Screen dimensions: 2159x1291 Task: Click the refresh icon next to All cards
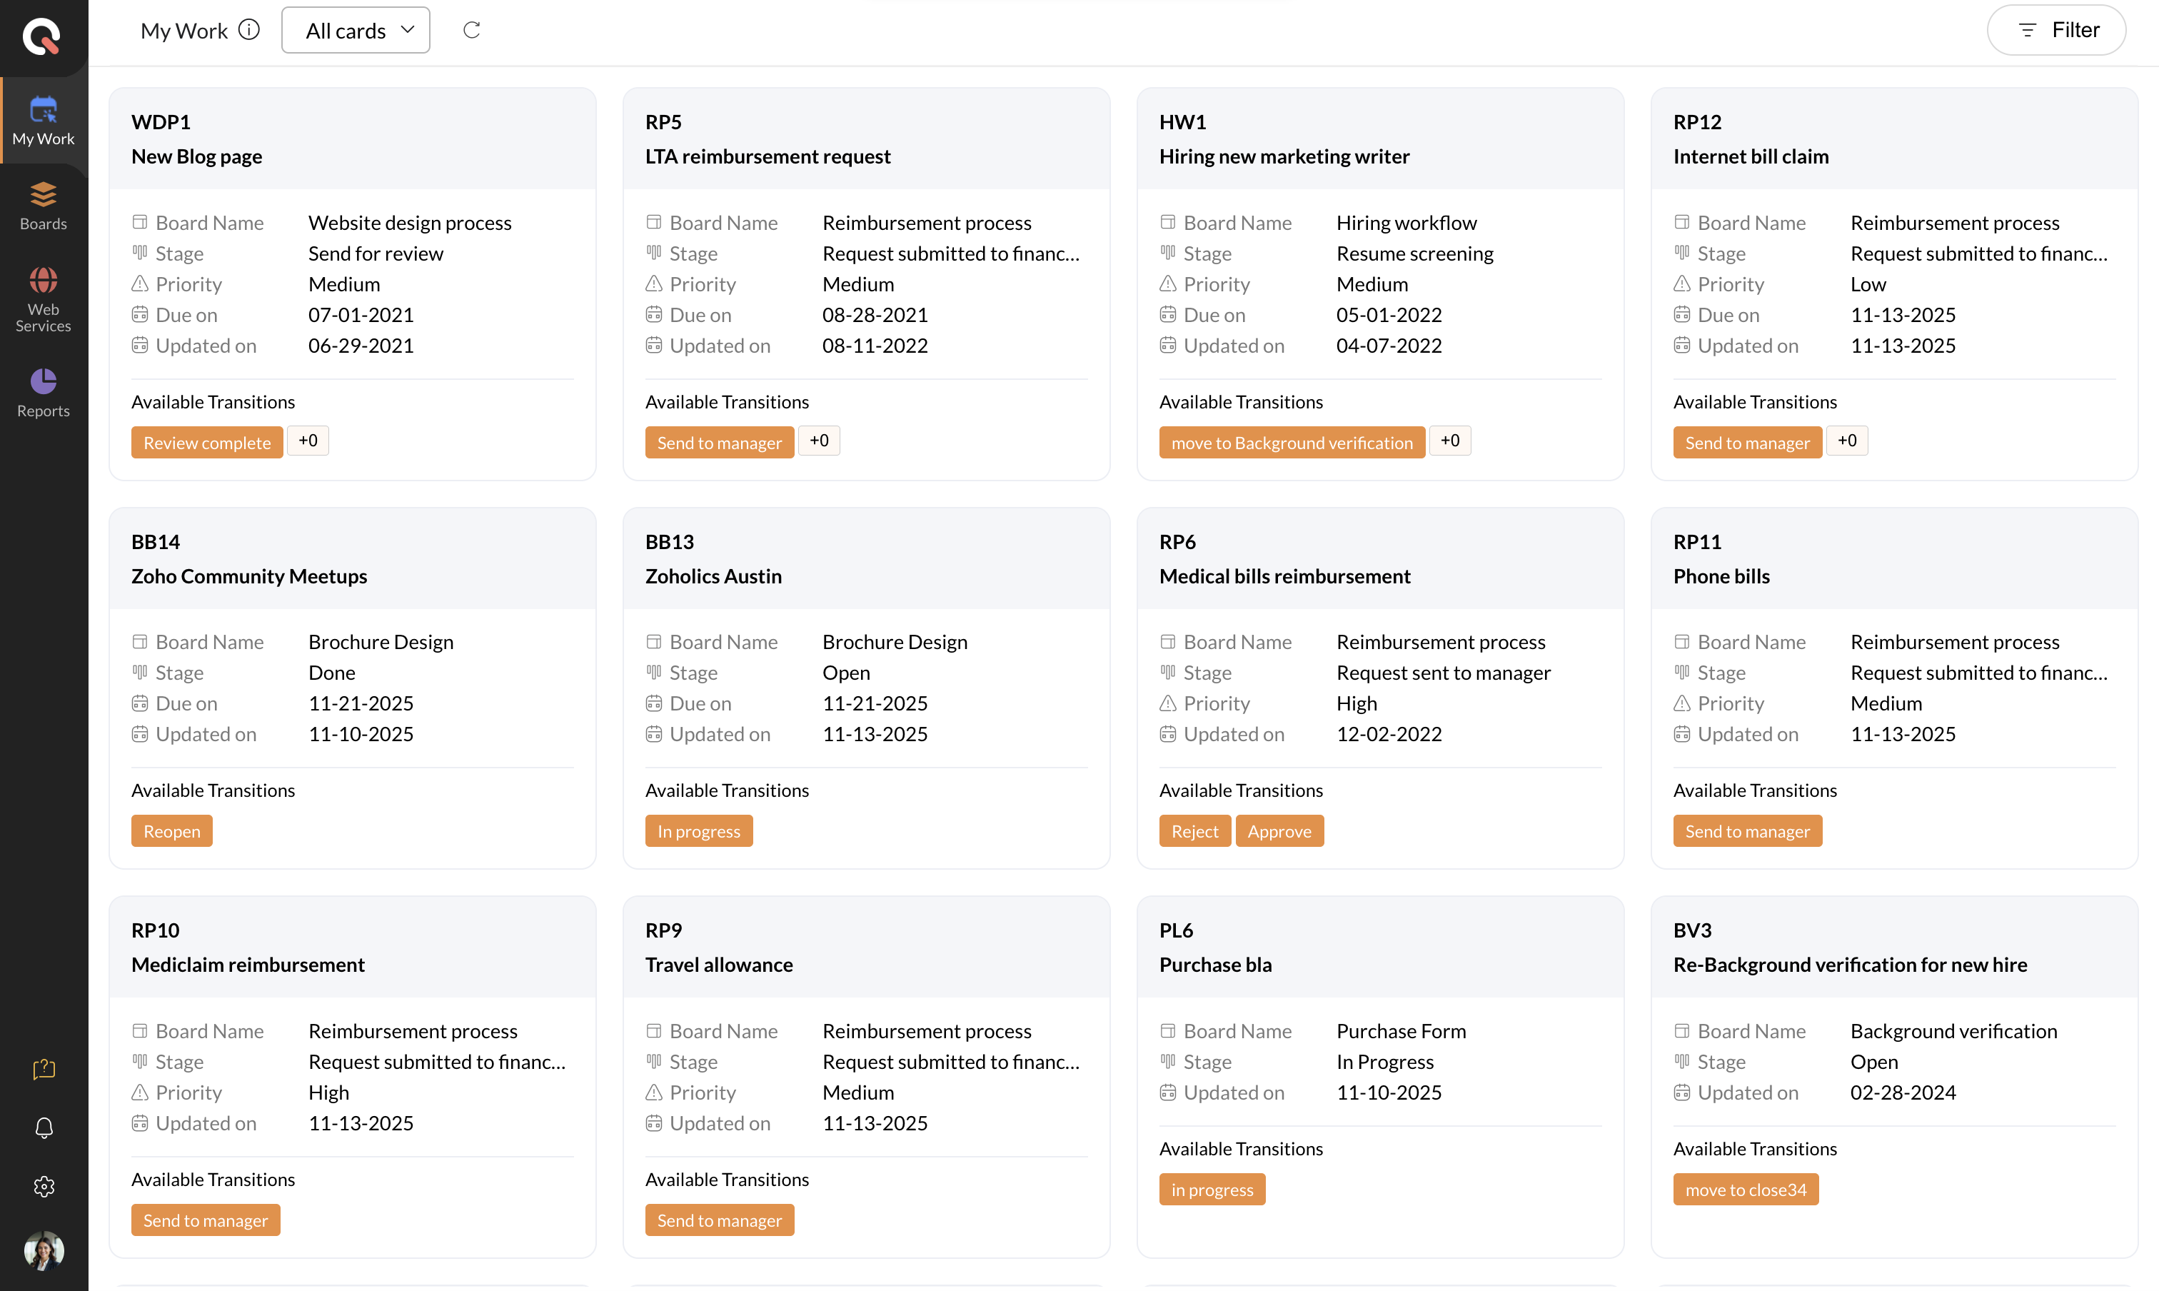[471, 31]
